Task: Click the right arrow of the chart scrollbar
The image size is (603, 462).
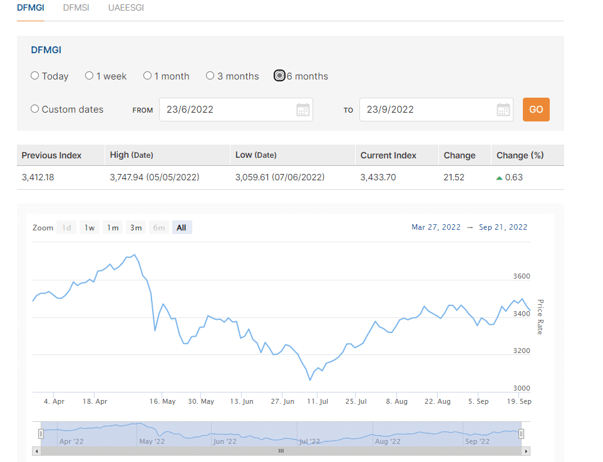Action: click(x=527, y=451)
